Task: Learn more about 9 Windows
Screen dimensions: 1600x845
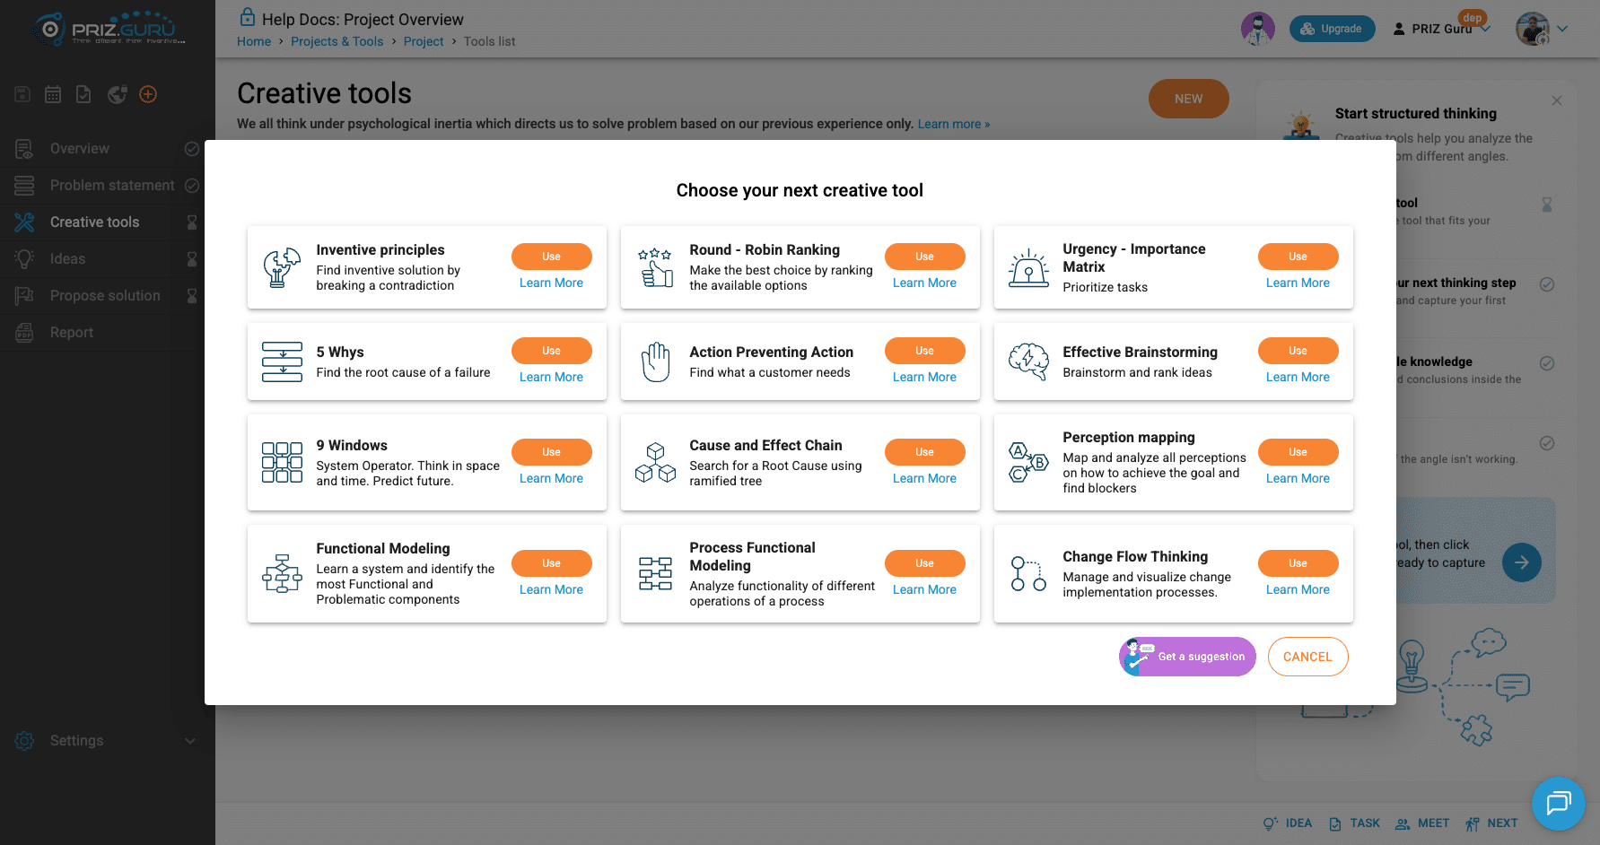Action: [x=551, y=478]
